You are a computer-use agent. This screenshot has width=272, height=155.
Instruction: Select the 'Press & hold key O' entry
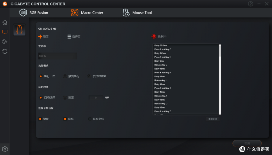pyautogui.click(x=163, y=88)
